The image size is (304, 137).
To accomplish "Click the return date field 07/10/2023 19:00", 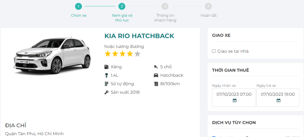I will [x=278, y=95].
